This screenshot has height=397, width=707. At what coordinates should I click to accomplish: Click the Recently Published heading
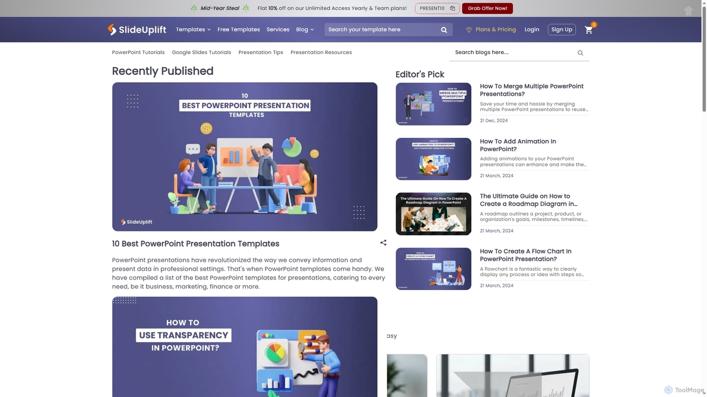click(x=162, y=71)
